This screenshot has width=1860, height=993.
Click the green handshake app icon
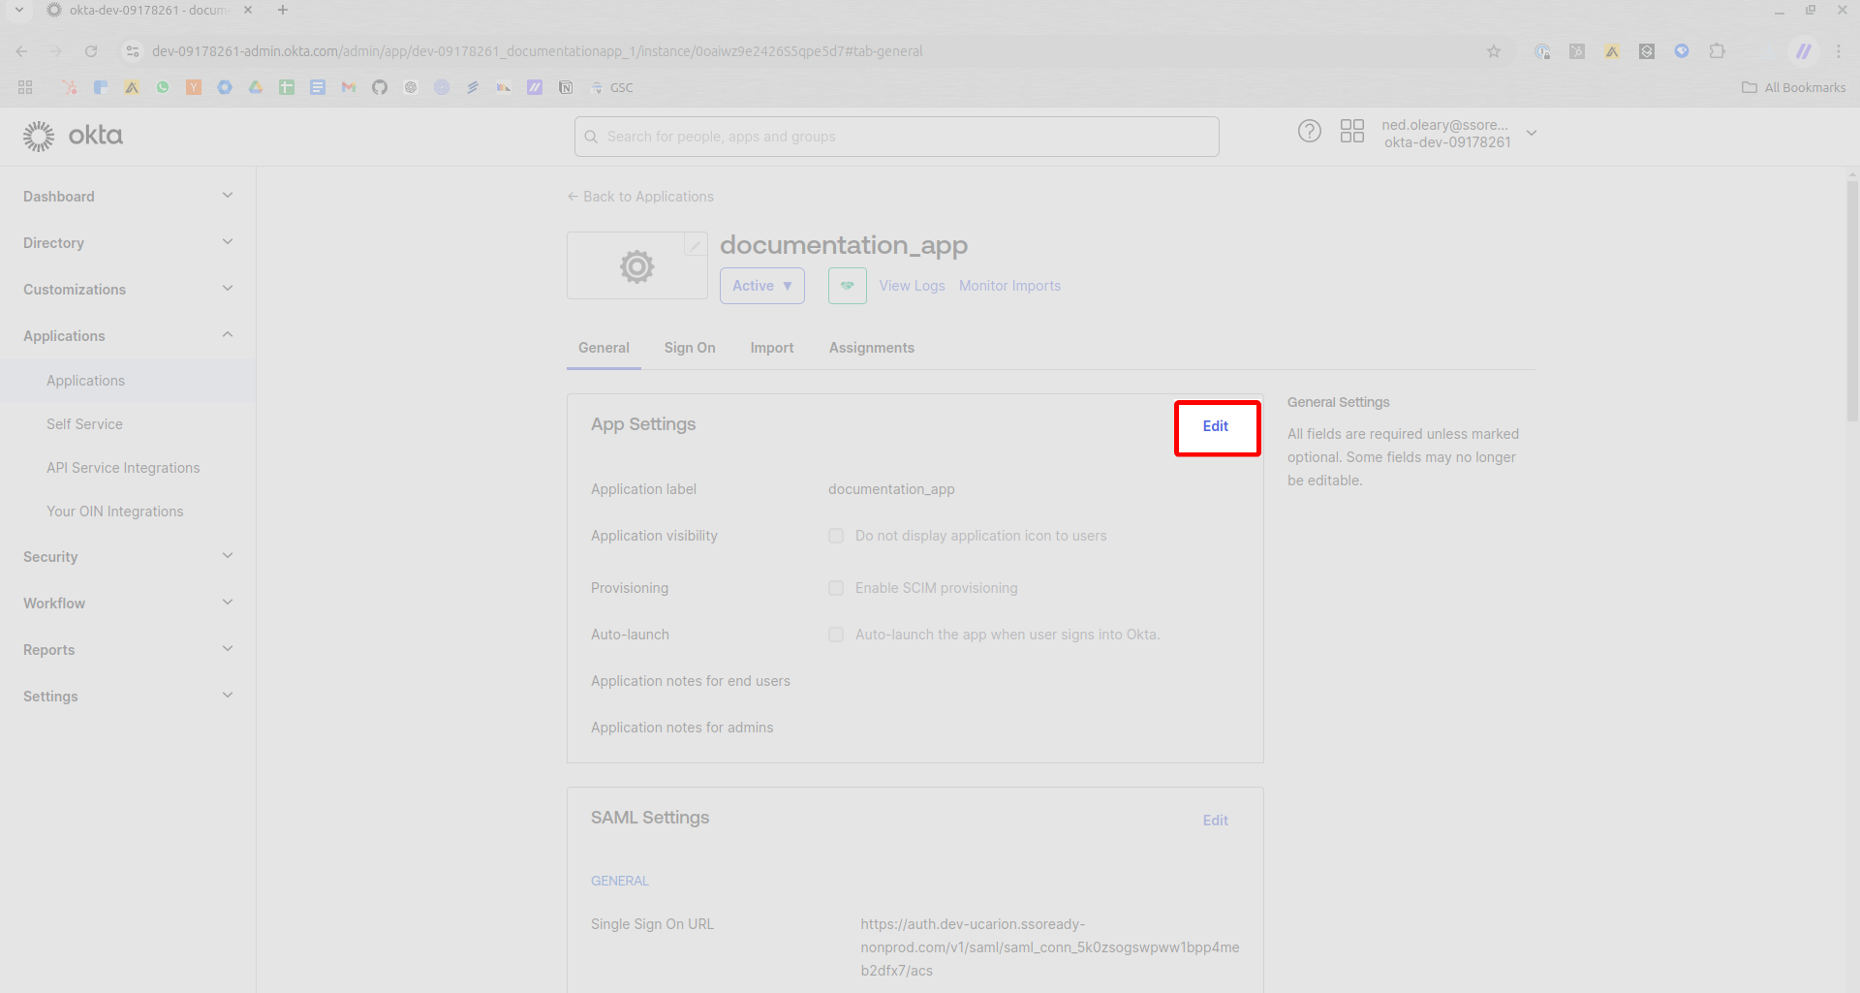coord(847,286)
